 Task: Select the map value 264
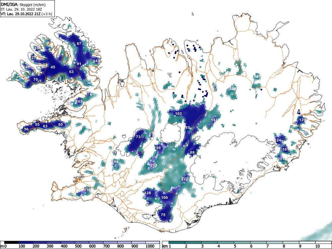tap(115, 162)
